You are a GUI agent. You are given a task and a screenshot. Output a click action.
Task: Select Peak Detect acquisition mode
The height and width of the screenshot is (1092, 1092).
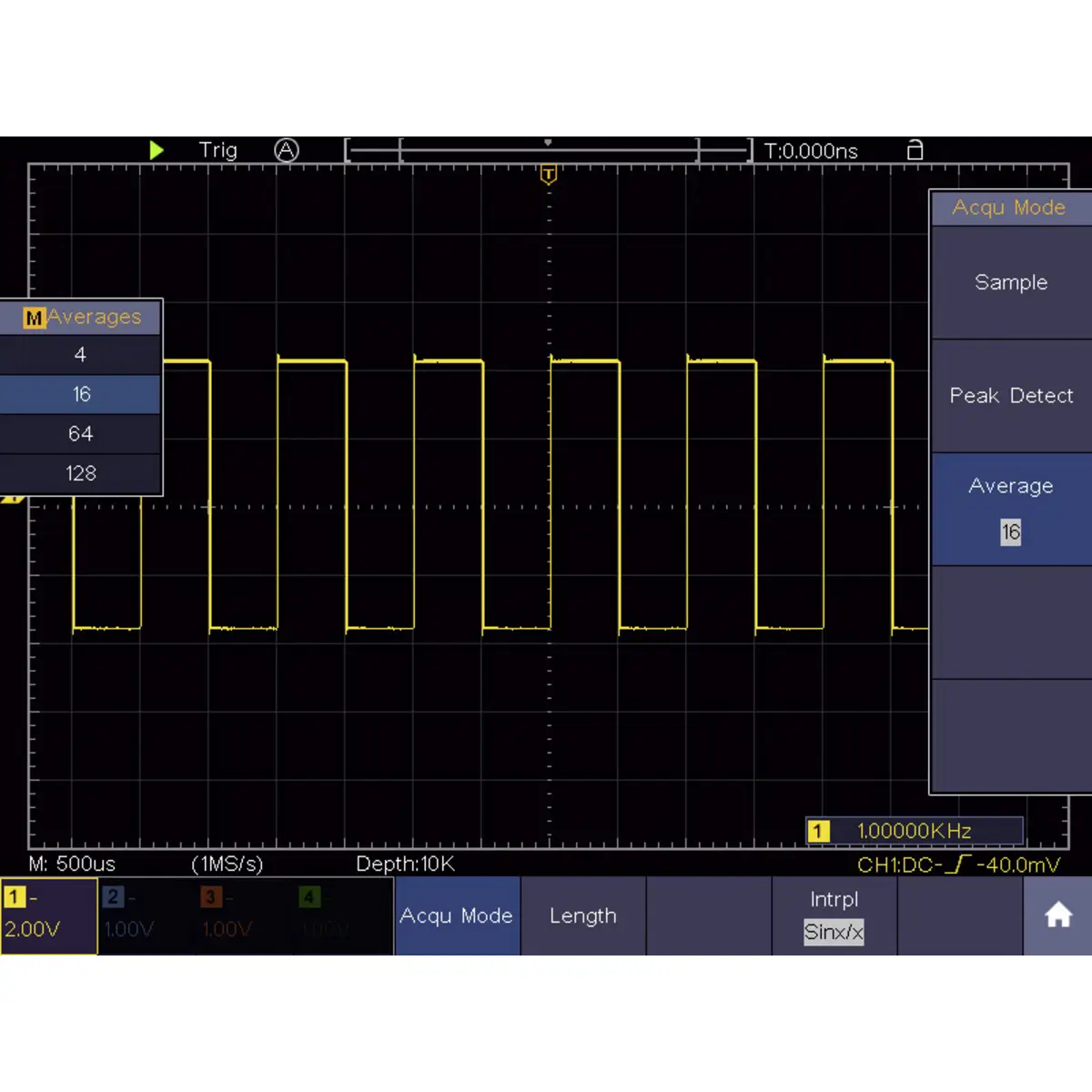click(x=1011, y=396)
